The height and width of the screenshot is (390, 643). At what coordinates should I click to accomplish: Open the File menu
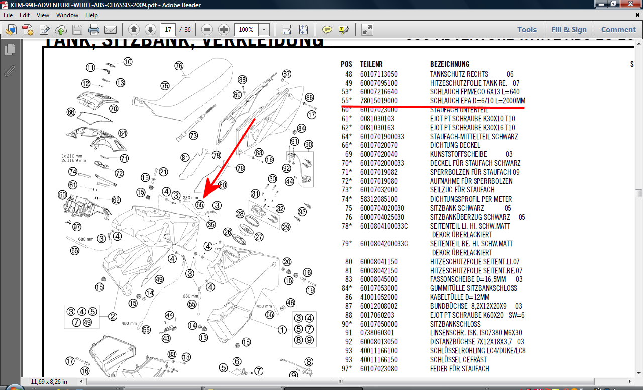pyautogui.click(x=9, y=15)
